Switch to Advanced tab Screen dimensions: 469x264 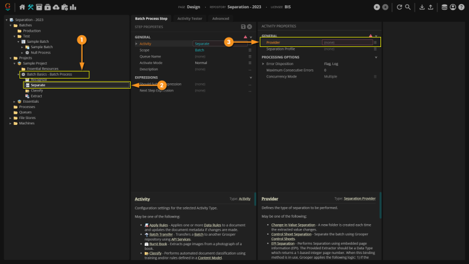pos(220,19)
